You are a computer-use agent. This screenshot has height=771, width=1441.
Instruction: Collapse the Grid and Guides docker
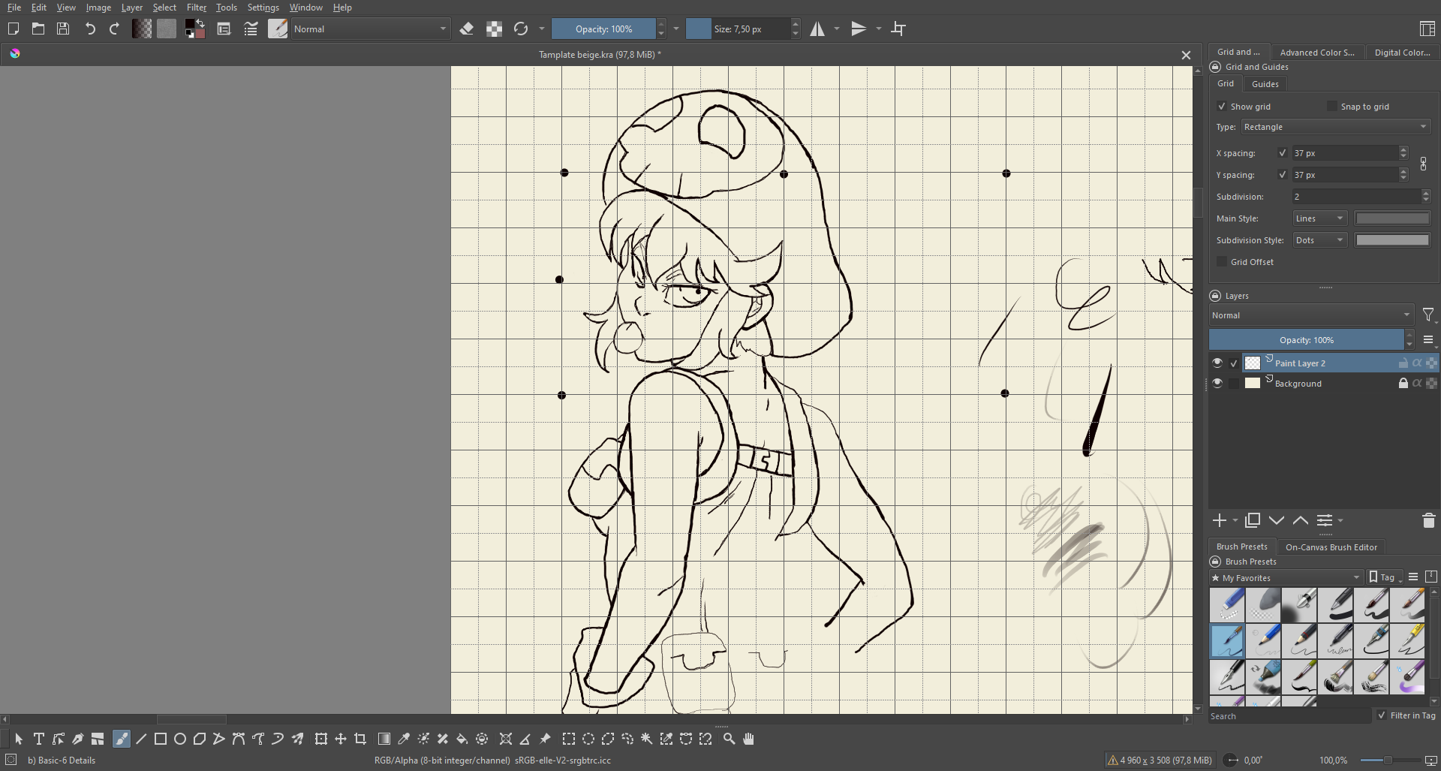coord(1215,67)
